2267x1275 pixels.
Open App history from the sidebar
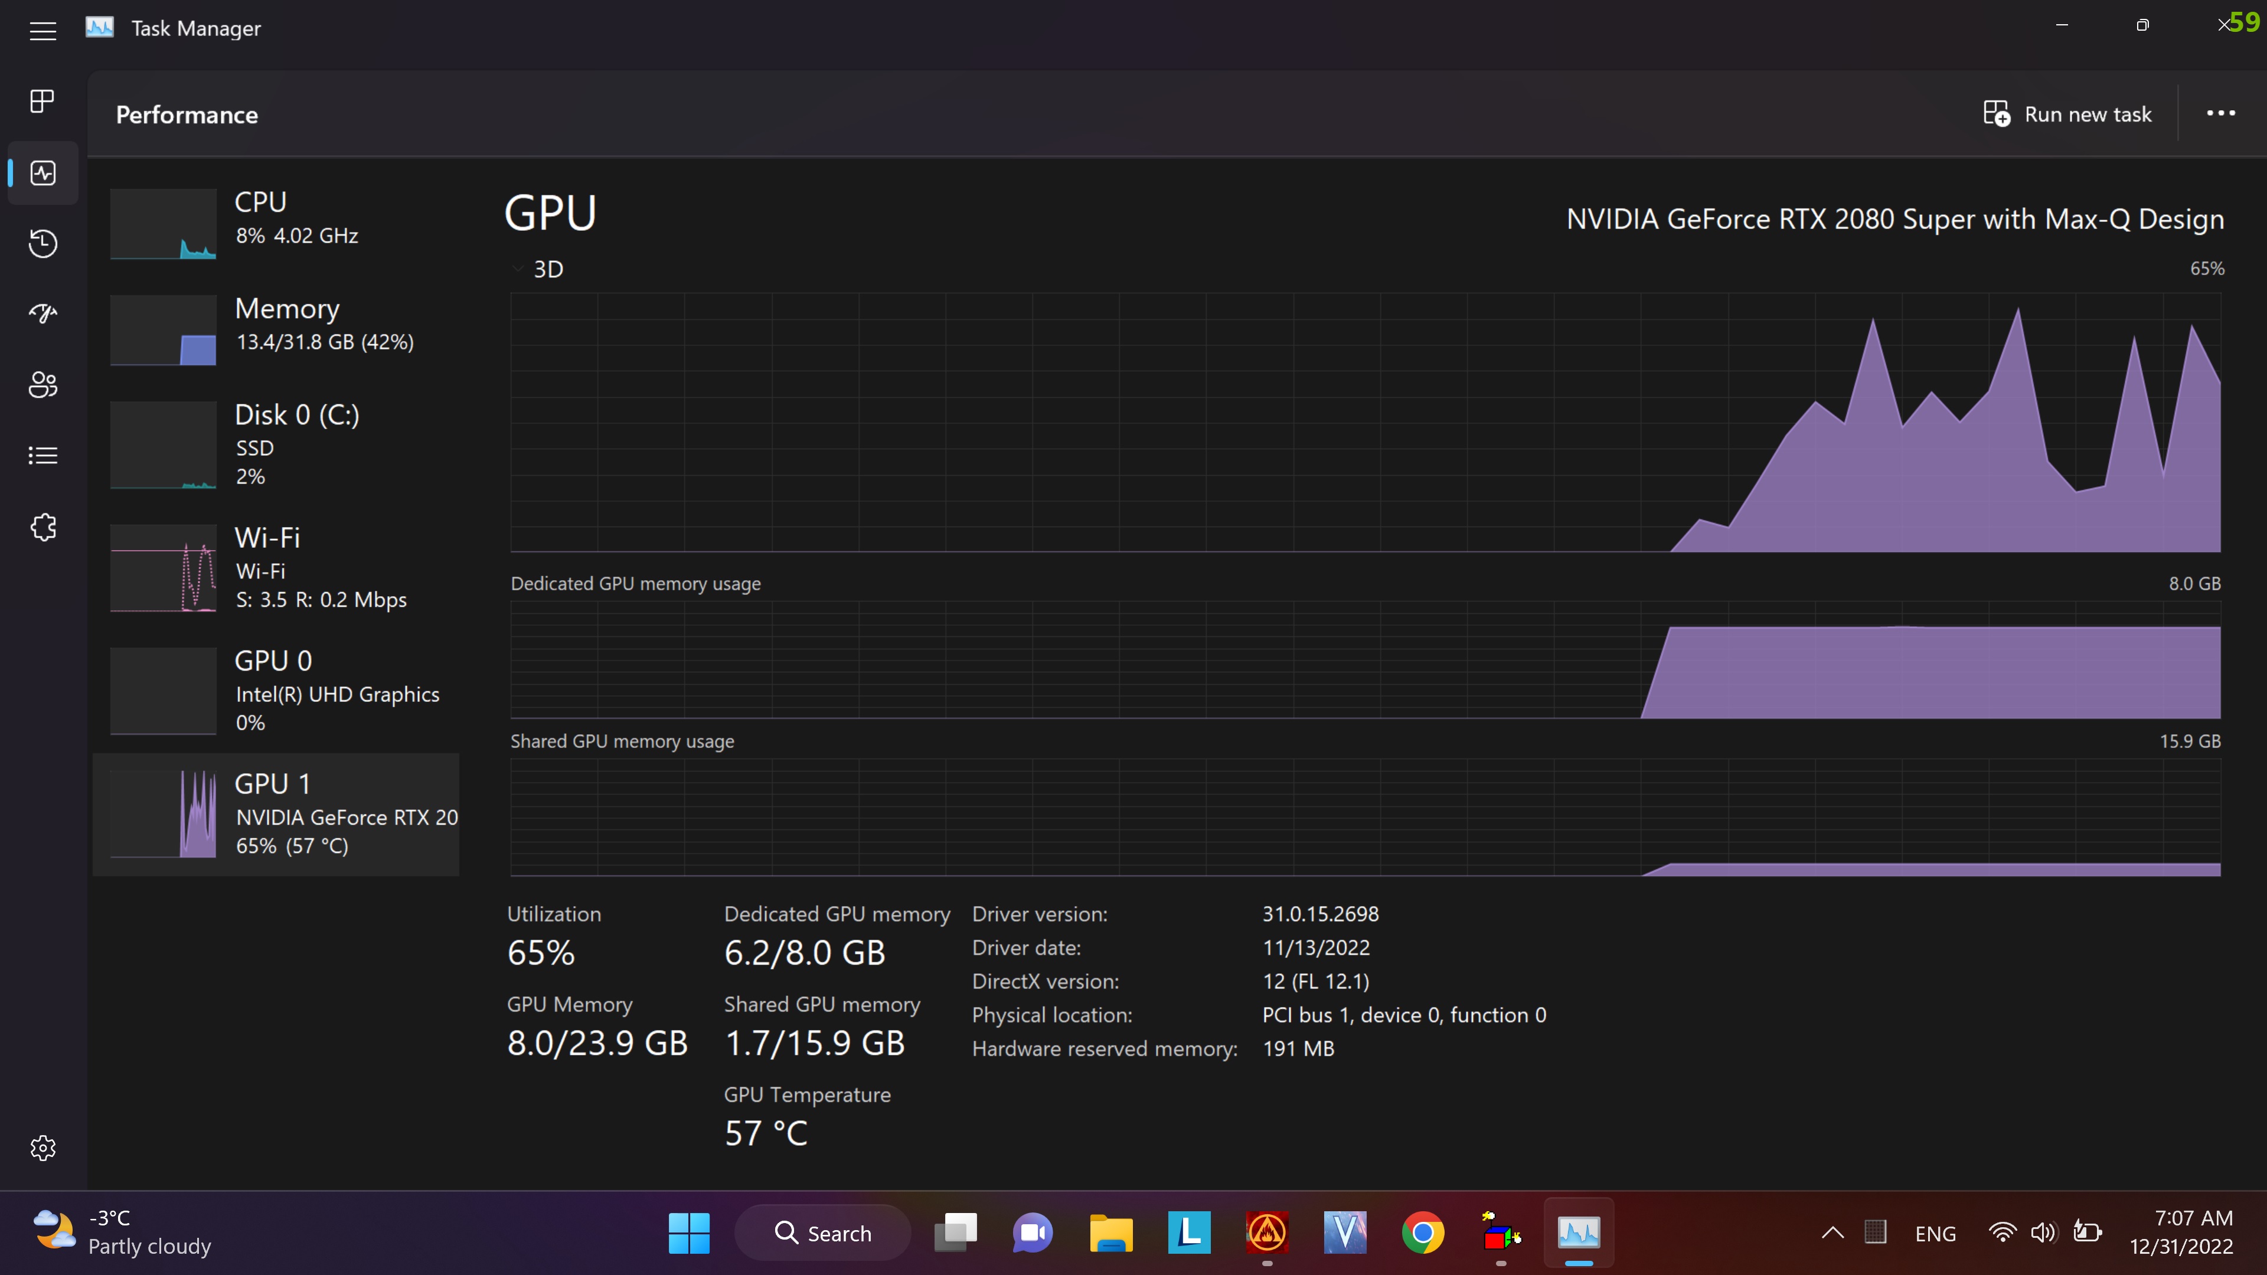[43, 243]
